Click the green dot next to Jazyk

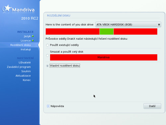[x=33, y=36]
